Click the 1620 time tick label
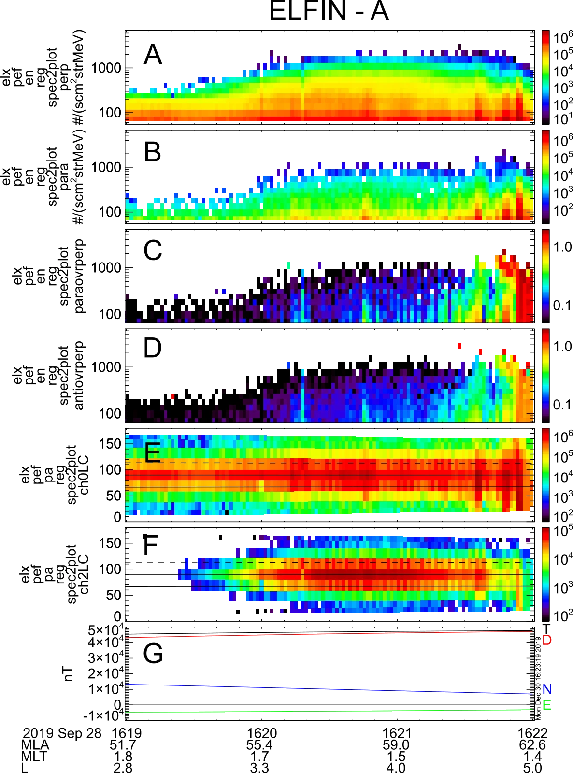Viewport: 573px width, 773px height. [262, 733]
